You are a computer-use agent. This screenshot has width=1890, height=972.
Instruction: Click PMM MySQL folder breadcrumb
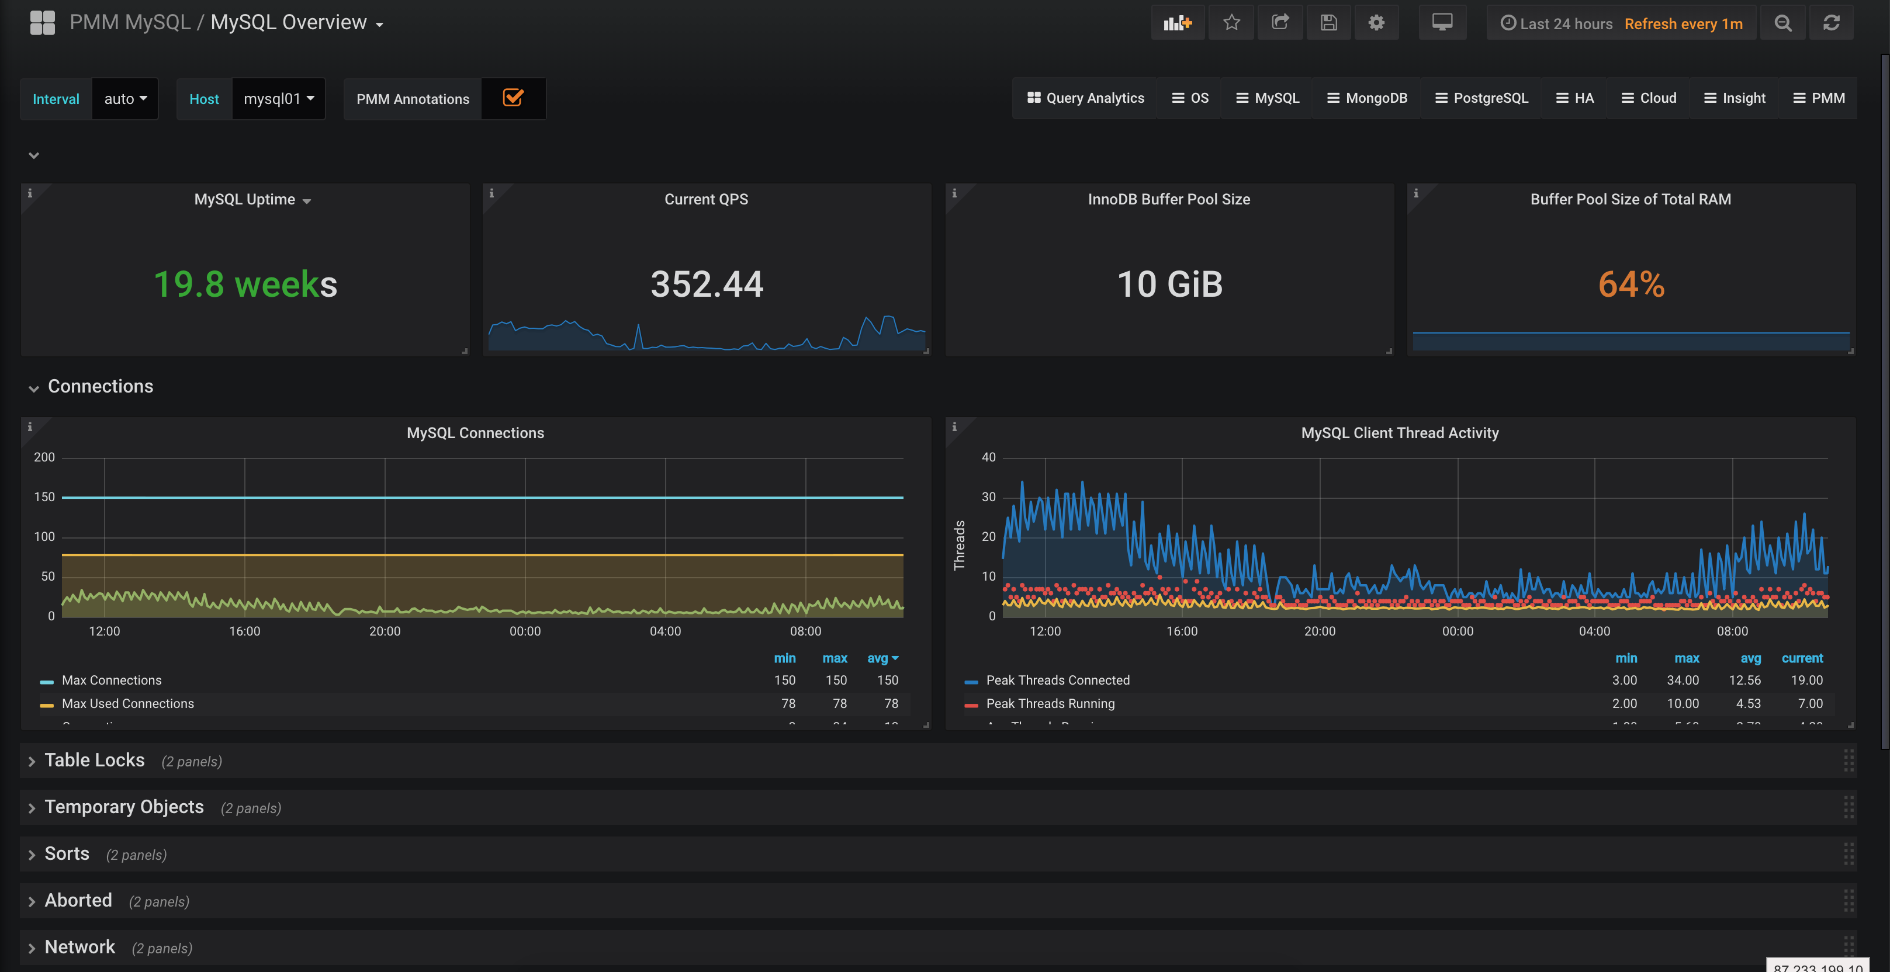point(130,23)
